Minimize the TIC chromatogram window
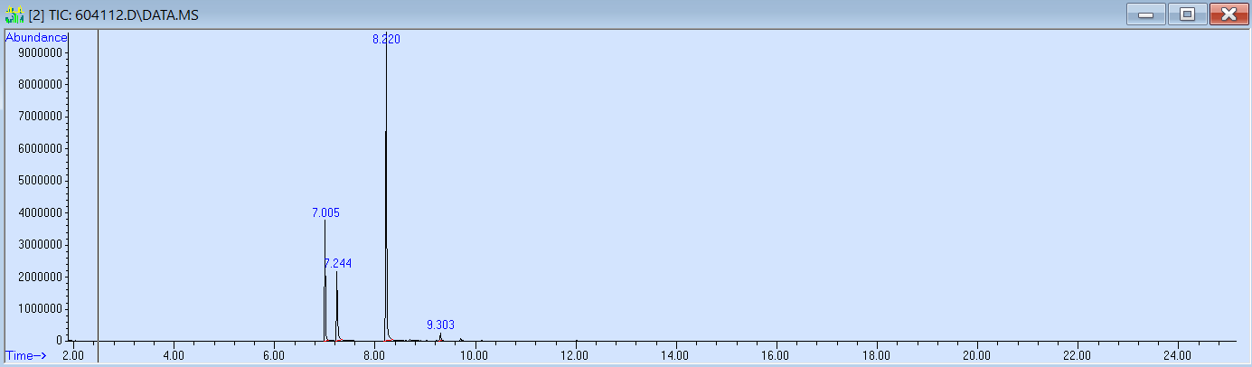The height and width of the screenshot is (367, 1252). pyautogui.click(x=1145, y=14)
